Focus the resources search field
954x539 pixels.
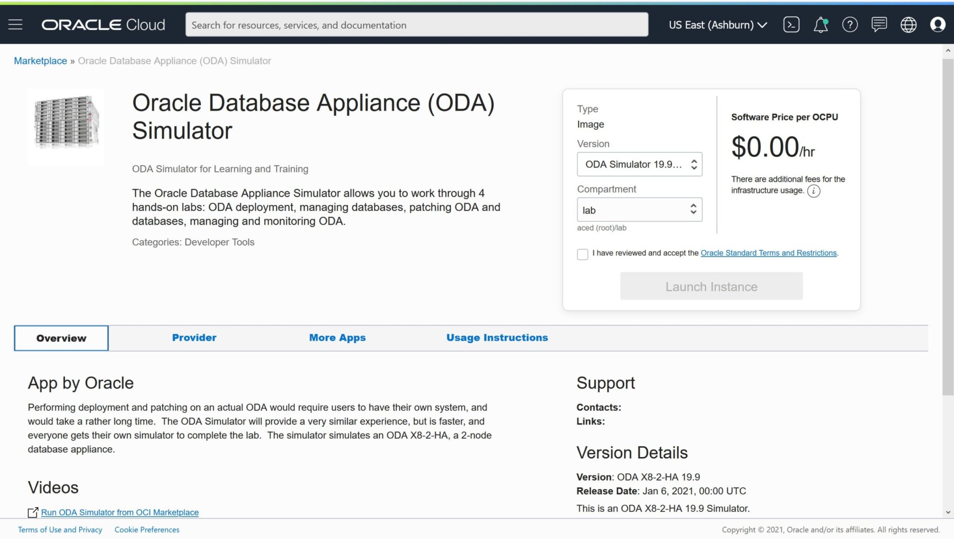(416, 25)
